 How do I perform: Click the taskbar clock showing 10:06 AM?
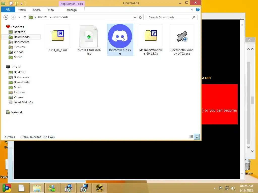tap(246, 188)
